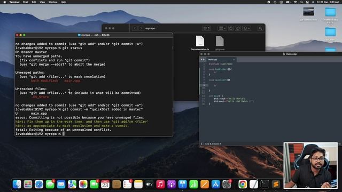Open Numbers from the Dock
The image size is (342, 192).
click(x=193, y=184)
